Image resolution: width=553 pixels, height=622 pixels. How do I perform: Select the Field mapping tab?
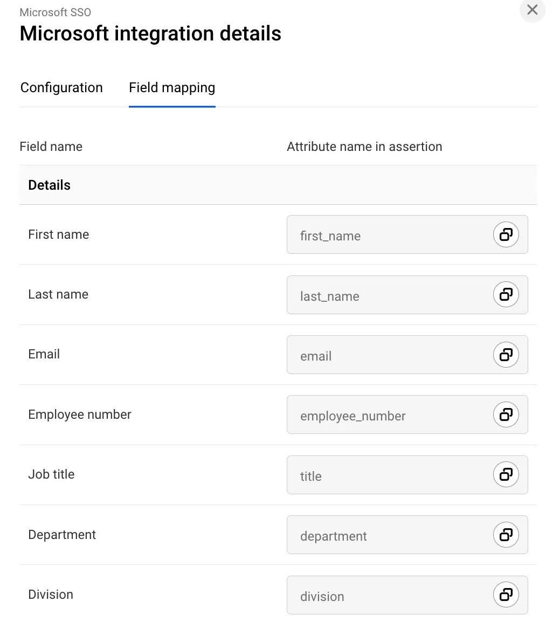(172, 88)
